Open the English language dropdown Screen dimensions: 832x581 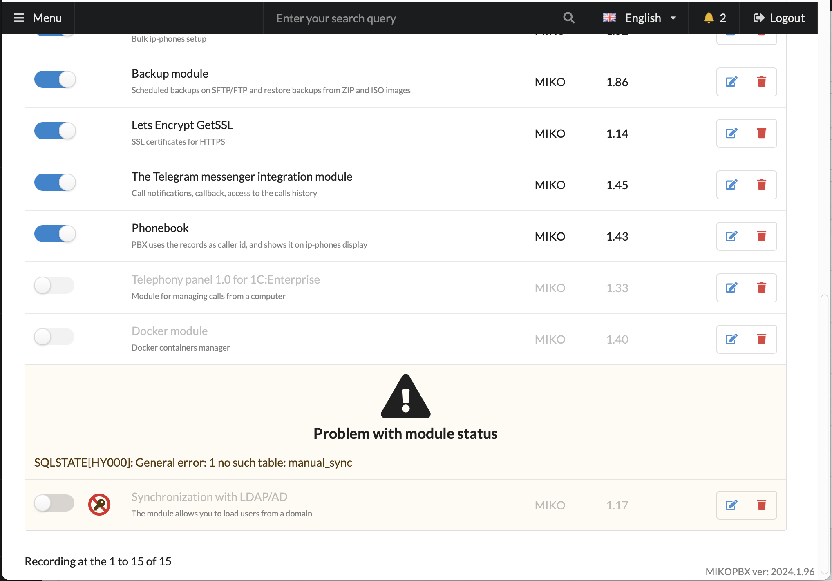point(640,18)
